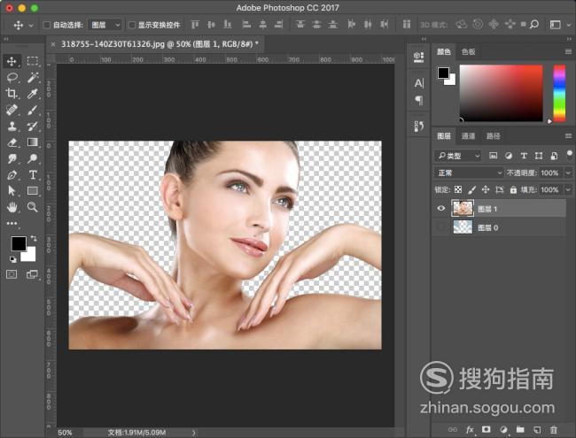
Task: Switch to the 路径 paths tab
Action: click(494, 136)
